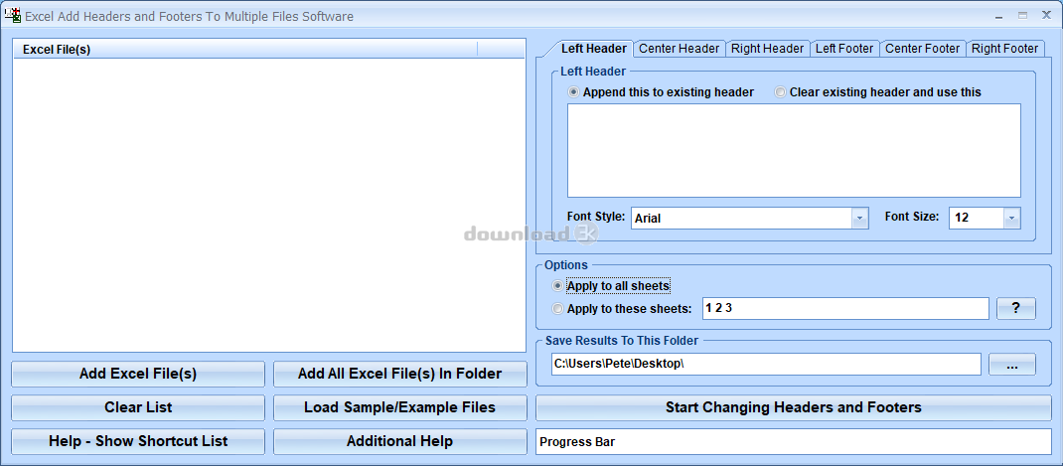Click the Progress Bar field
The height and width of the screenshot is (466, 1063).
point(794,441)
